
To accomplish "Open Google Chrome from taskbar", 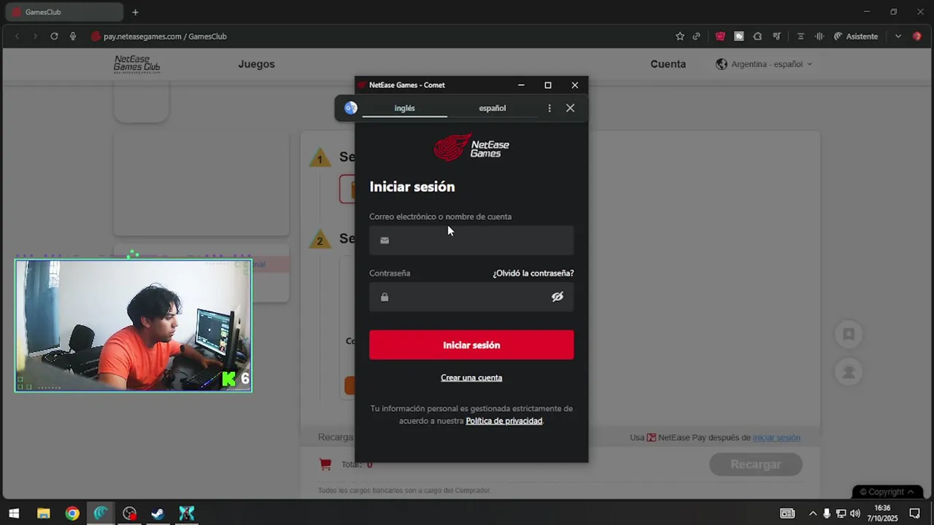I will 72,513.
